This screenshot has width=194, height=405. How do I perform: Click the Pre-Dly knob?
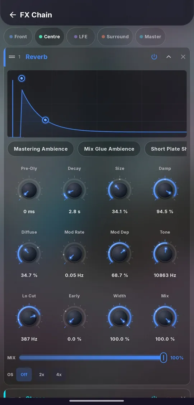29,190
